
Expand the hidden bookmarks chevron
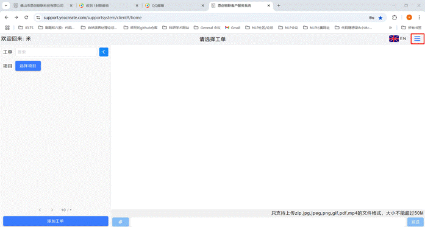click(x=390, y=27)
